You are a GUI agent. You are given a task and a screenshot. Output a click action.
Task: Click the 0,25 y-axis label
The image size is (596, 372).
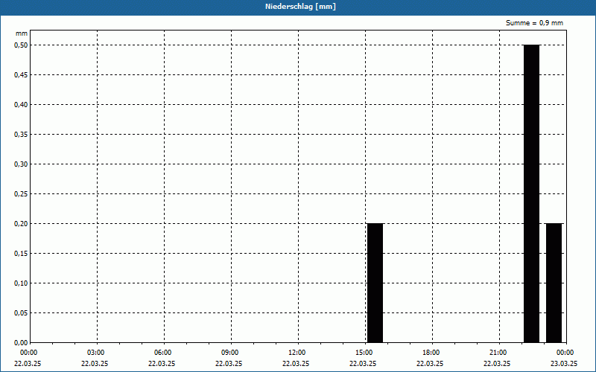21,194
